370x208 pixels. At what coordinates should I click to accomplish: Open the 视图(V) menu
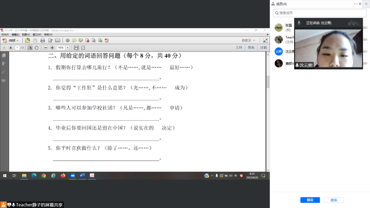tap(26, 35)
